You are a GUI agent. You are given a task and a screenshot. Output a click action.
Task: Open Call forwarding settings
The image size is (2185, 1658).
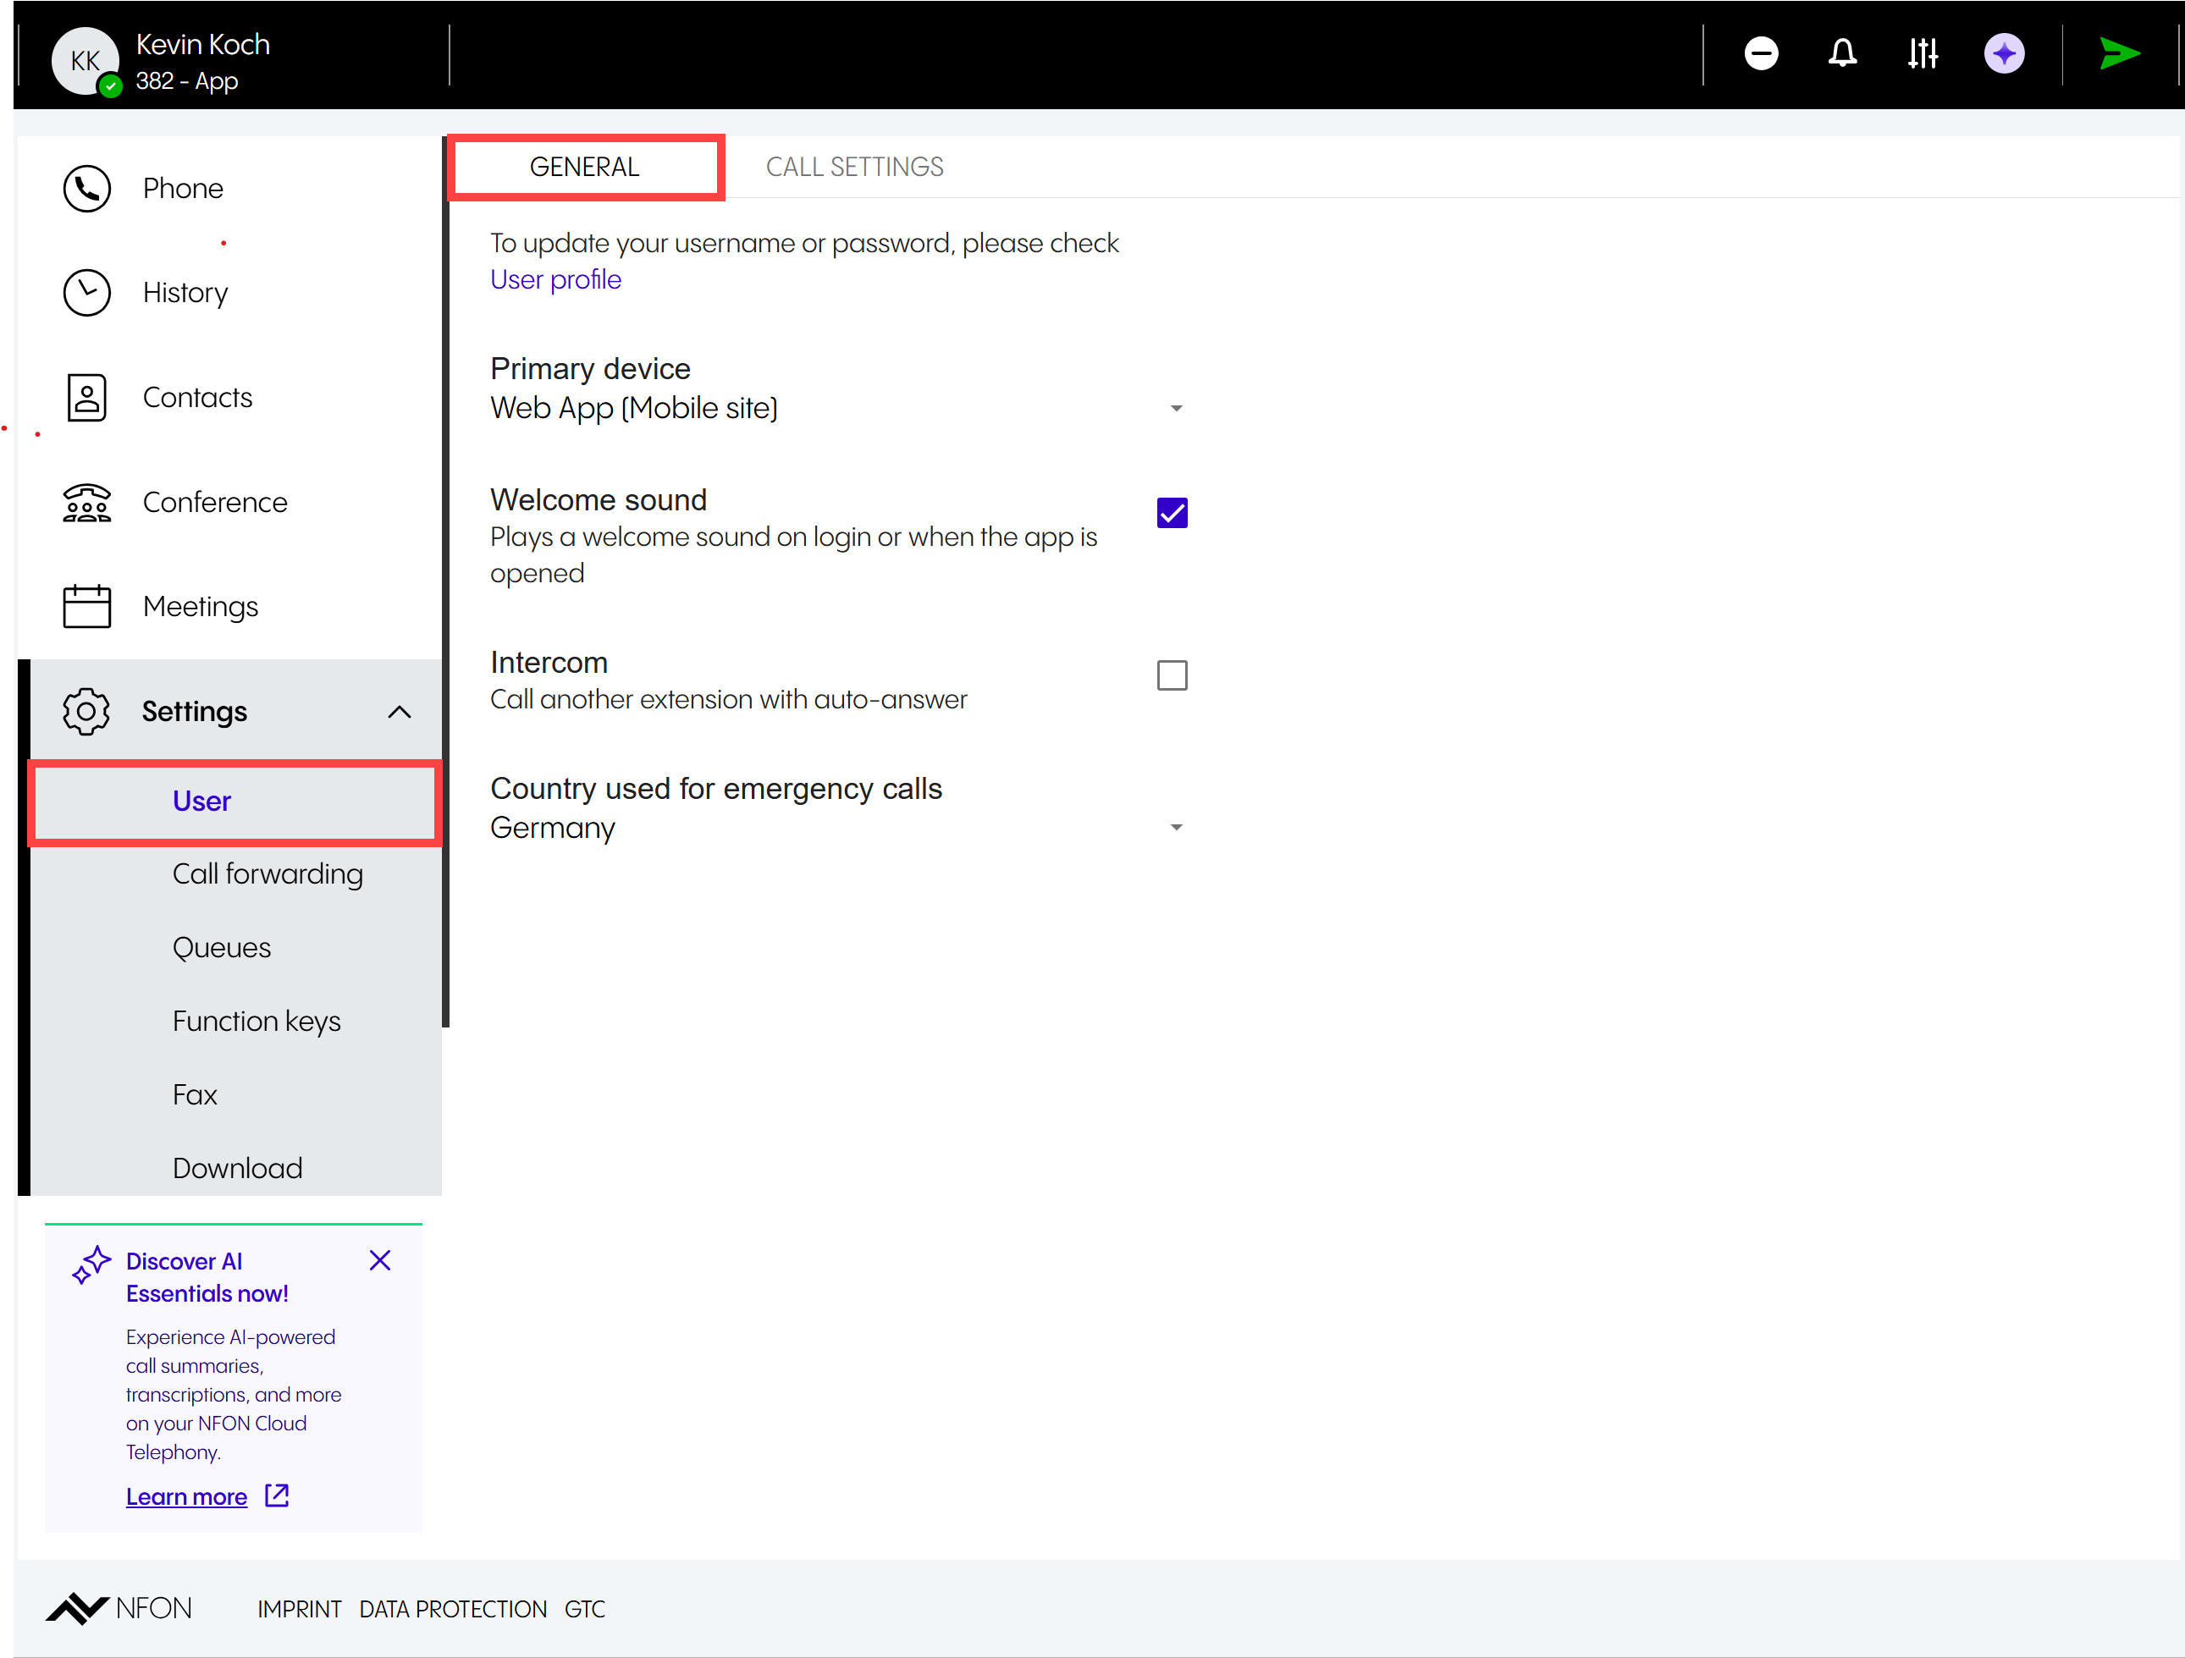[x=268, y=874]
